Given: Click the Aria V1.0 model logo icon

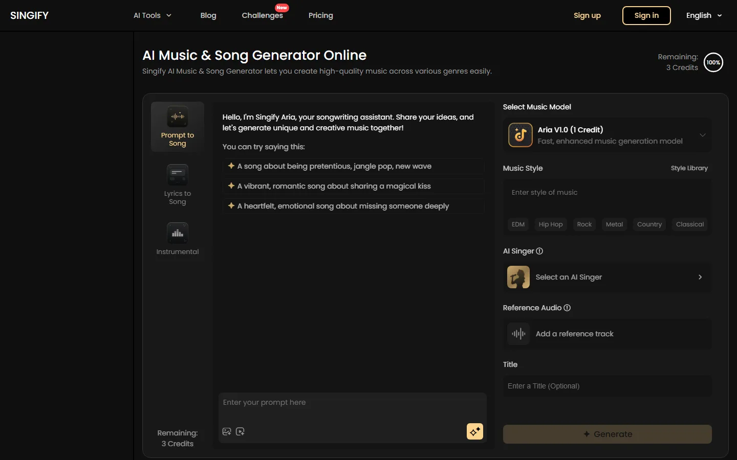Looking at the screenshot, I should click(x=521, y=135).
